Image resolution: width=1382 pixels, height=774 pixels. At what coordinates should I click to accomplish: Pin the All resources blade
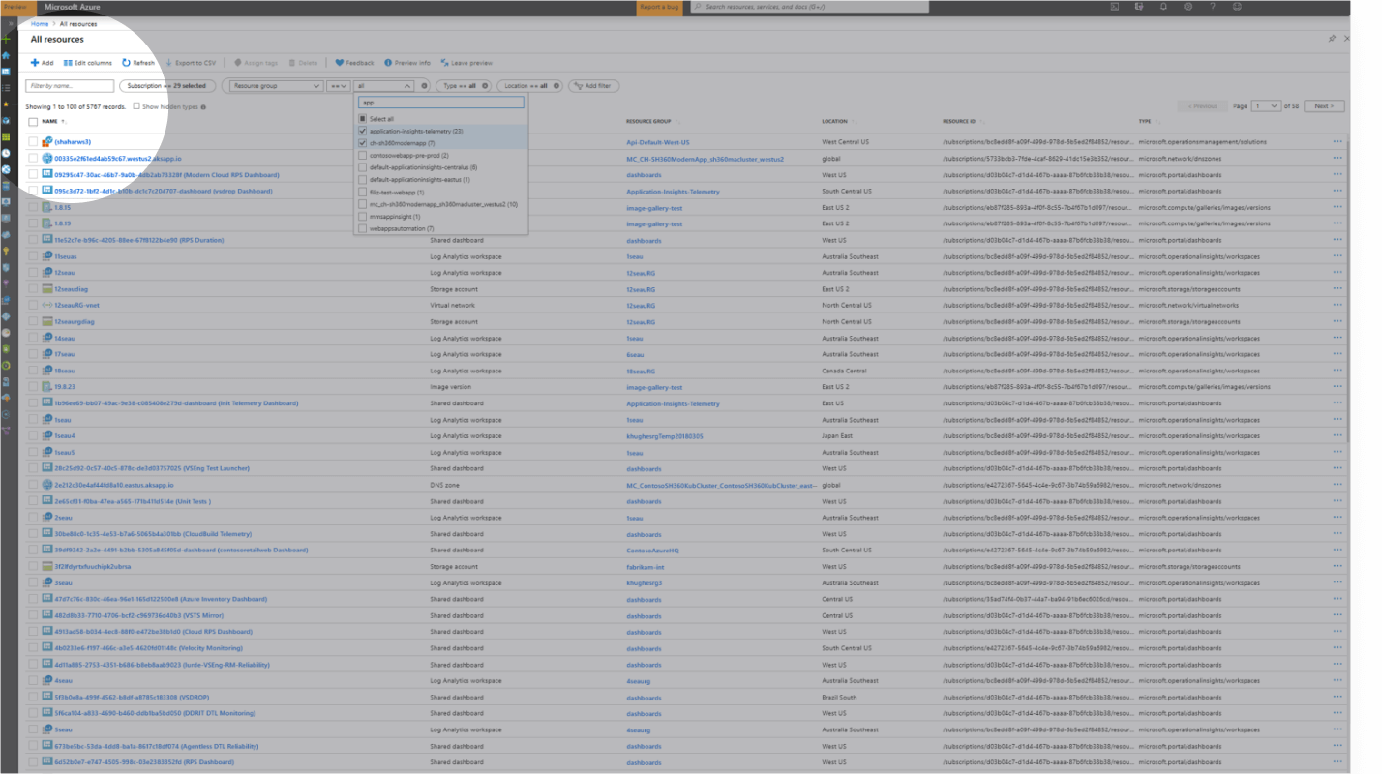point(1332,39)
